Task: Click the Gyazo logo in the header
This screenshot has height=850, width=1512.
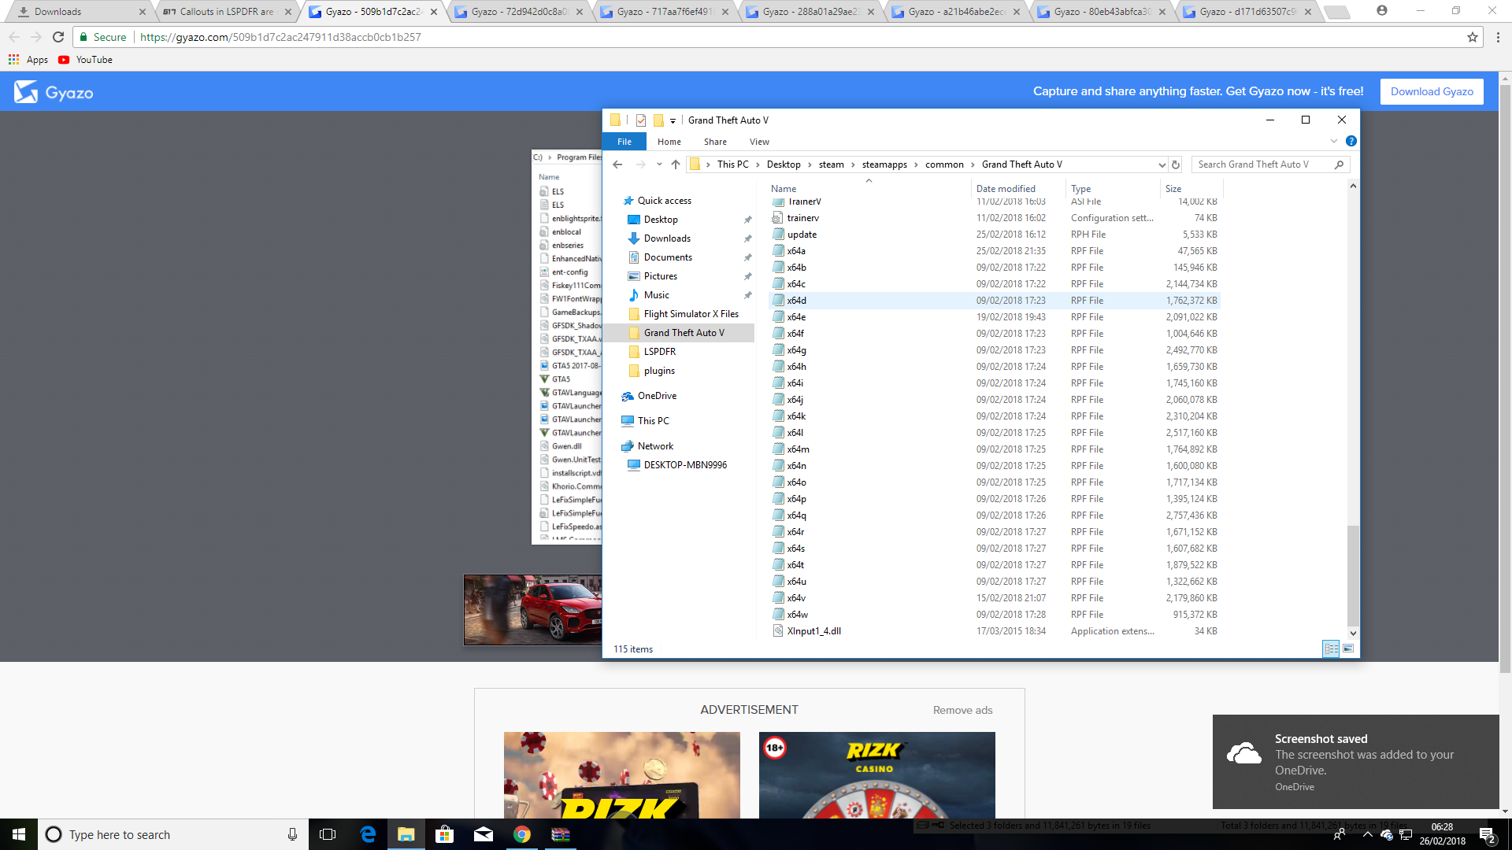Action: [54, 92]
